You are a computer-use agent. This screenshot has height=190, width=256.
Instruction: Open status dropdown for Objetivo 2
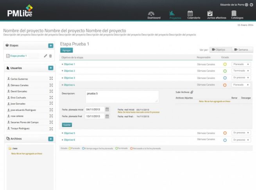coord(241,71)
